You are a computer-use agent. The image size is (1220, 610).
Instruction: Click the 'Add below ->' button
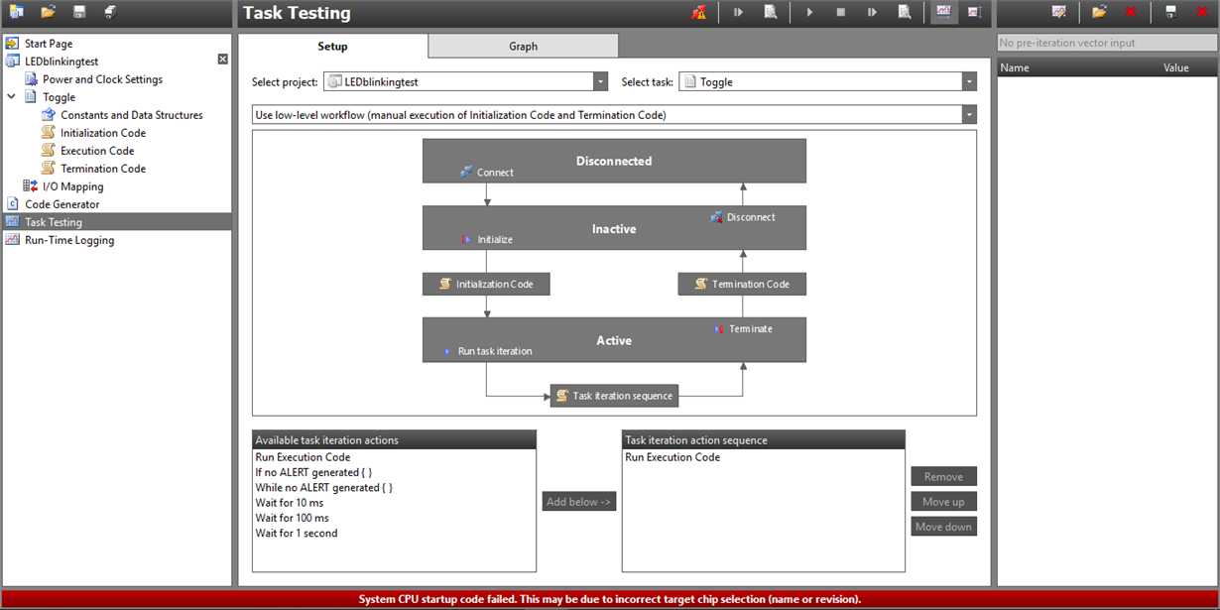tap(579, 502)
